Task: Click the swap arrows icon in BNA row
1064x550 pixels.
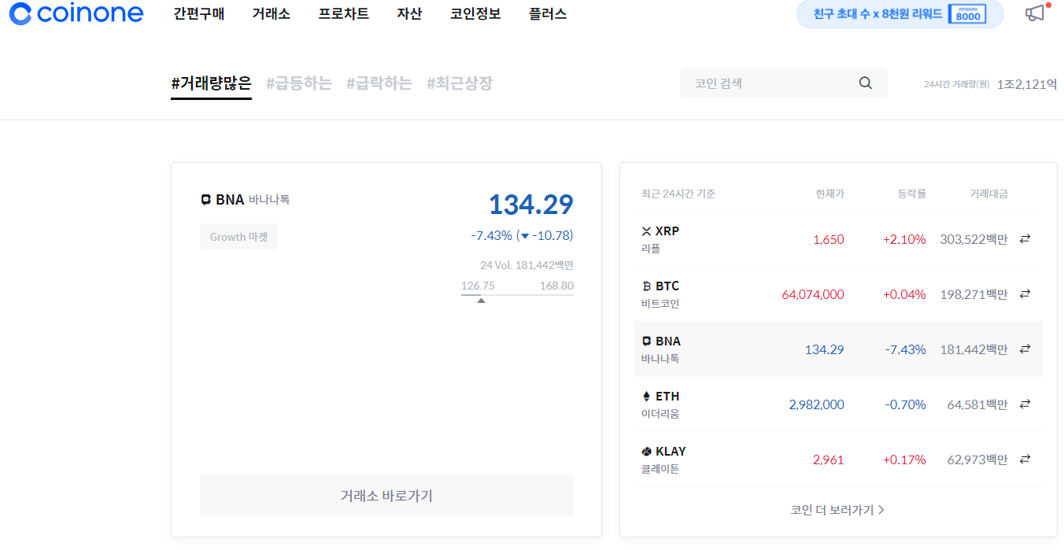Action: point(1025,349)
